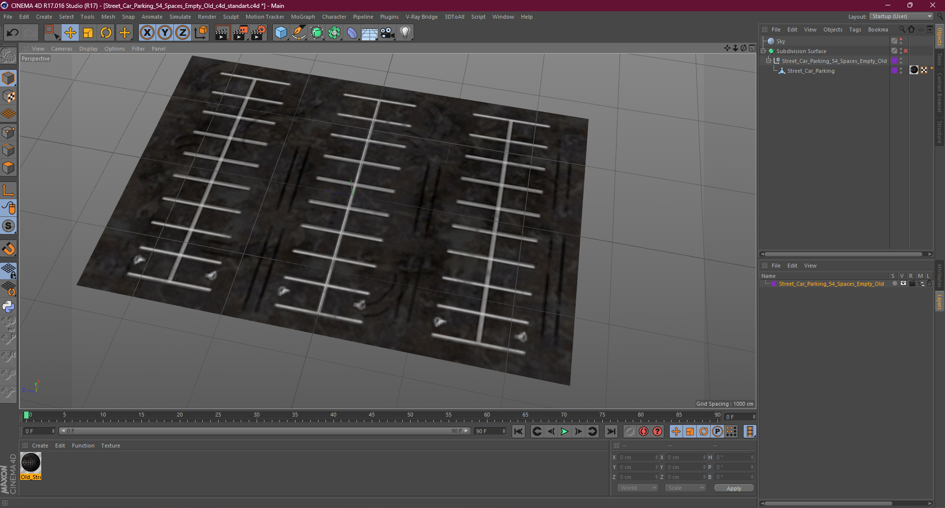Image resolution: width=945 pixels, height=508 pixels.
Task: Select the Rotate tool
Action: [106, 33]
